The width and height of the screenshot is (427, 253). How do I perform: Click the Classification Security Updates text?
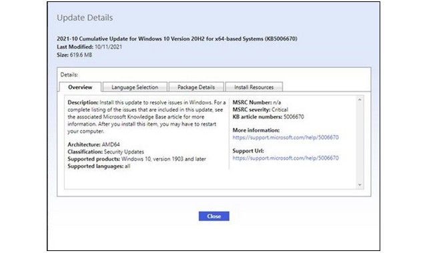pyautogui.click(x=105, y=152)
